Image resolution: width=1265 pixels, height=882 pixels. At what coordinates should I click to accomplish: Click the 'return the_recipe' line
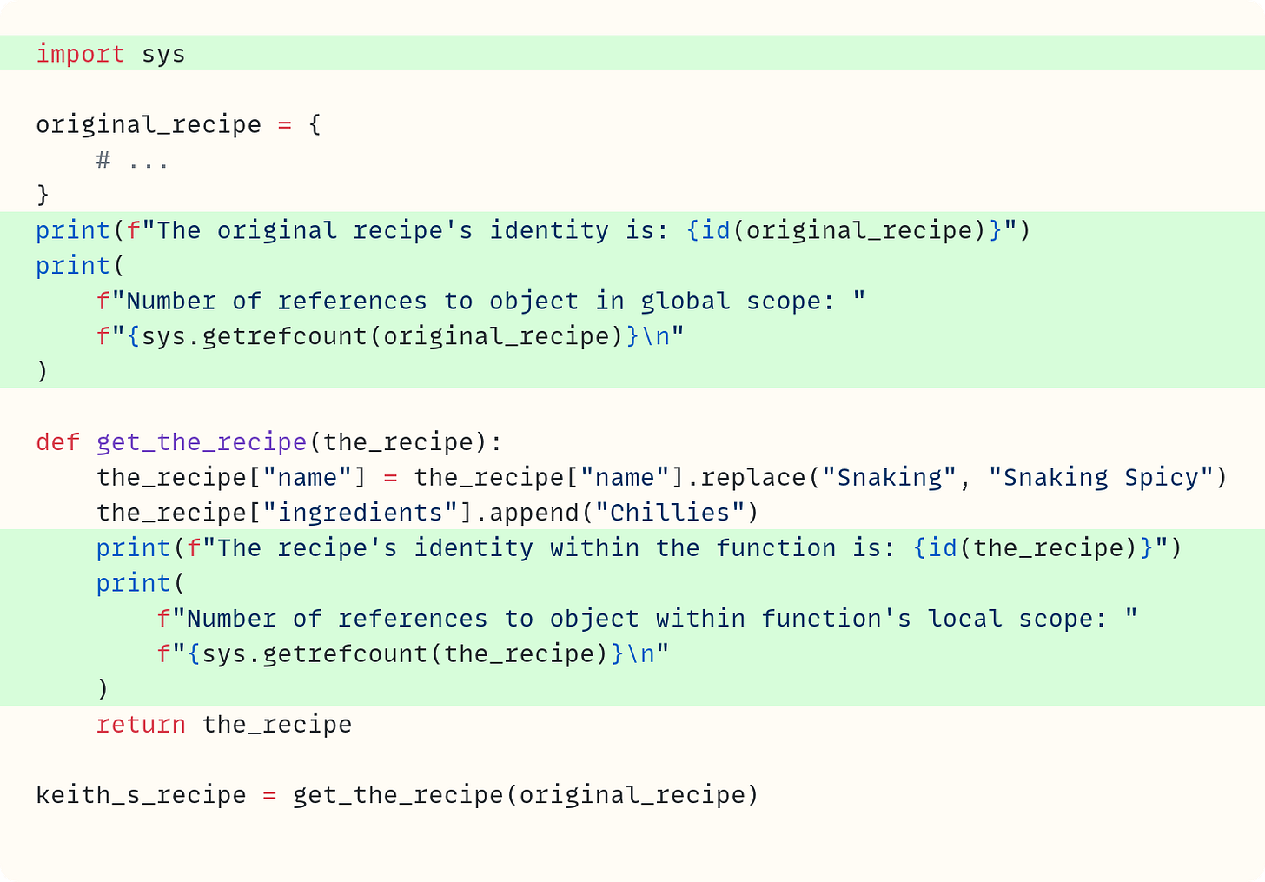(x=224, y=725)
